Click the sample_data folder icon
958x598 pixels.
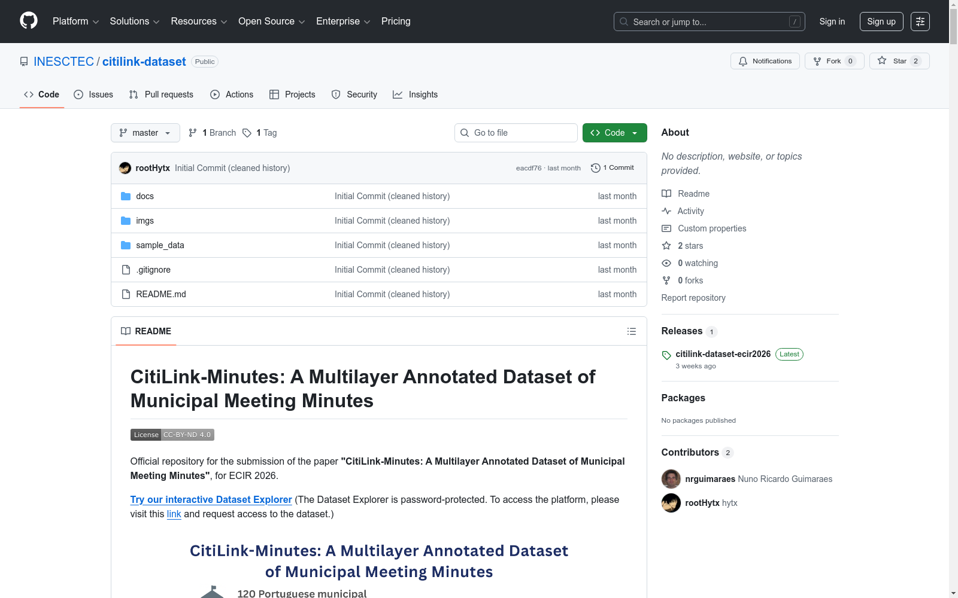point(126,245)
